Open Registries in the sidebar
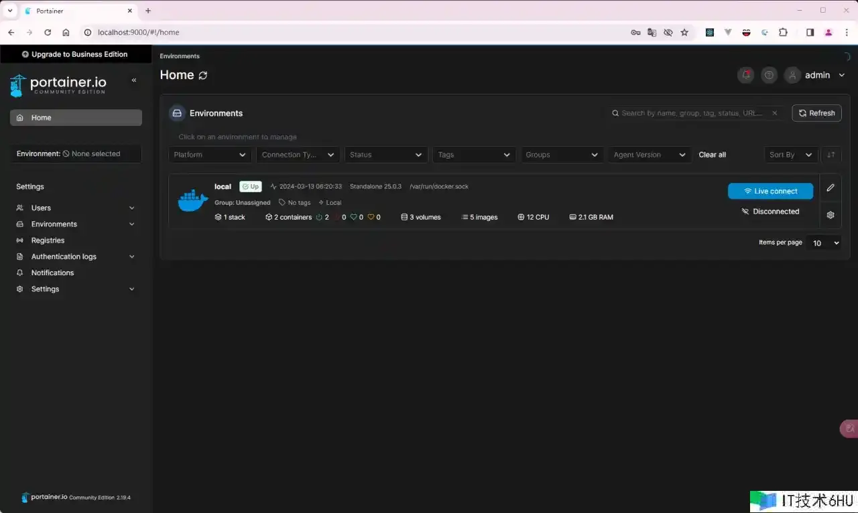 (48, 240)
